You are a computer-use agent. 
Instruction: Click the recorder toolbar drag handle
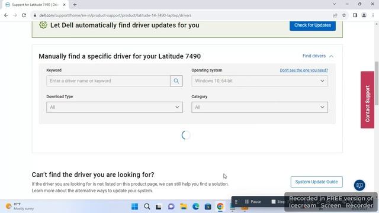tap(236, 202)
